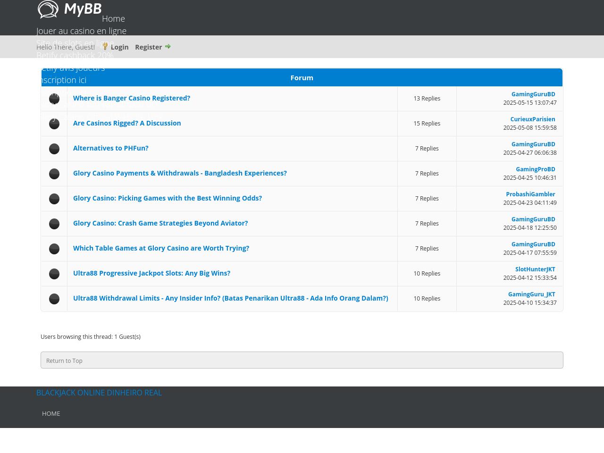The height and width of the screenshot is (453, 604).
Task: Click the green arrow icon beside Register
Action: click(168, 46)
